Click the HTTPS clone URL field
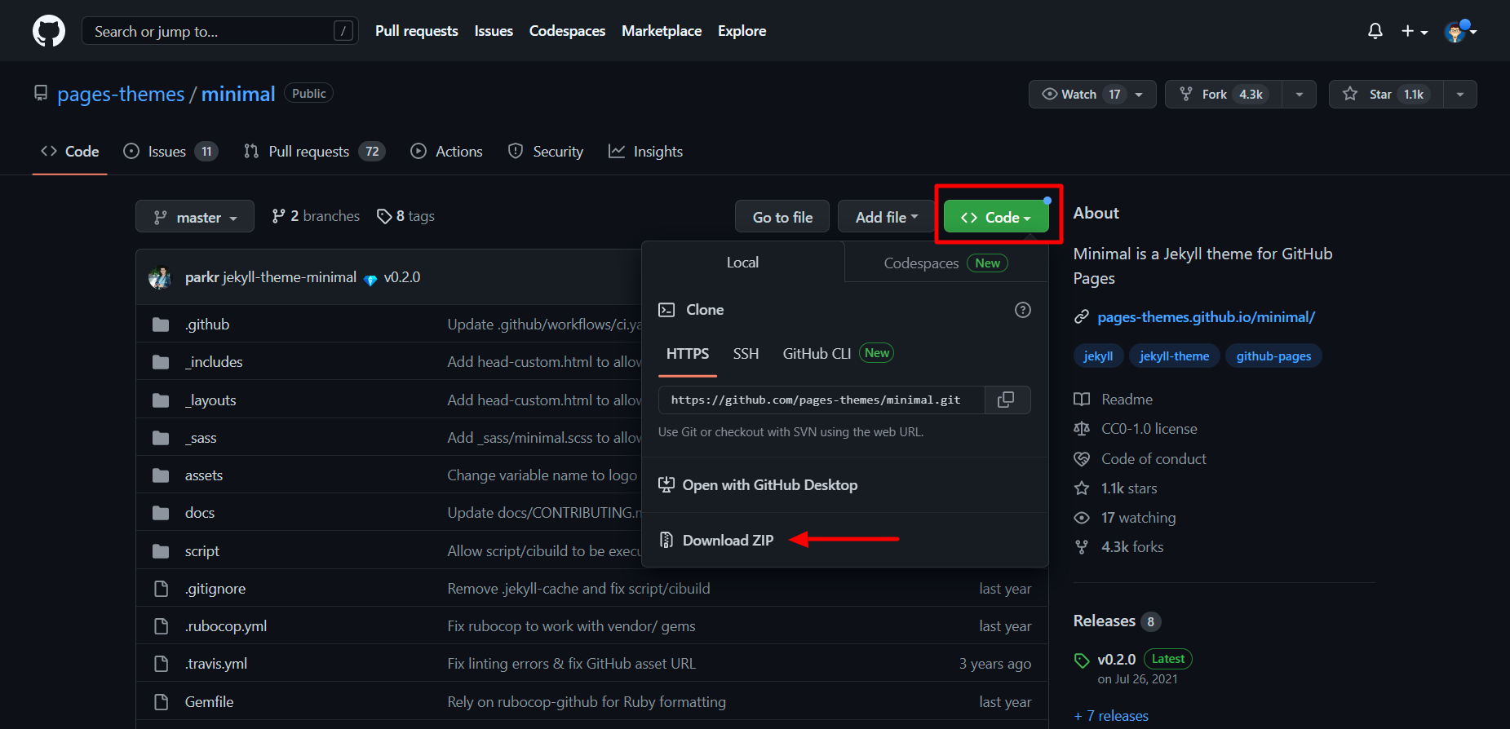Image resolution: width=1510 pixels, height=729 pixels. (x=821, y=400)
